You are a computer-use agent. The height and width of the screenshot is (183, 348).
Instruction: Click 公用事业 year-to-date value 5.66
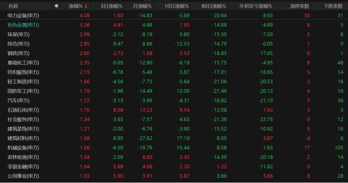click(268, 176)
